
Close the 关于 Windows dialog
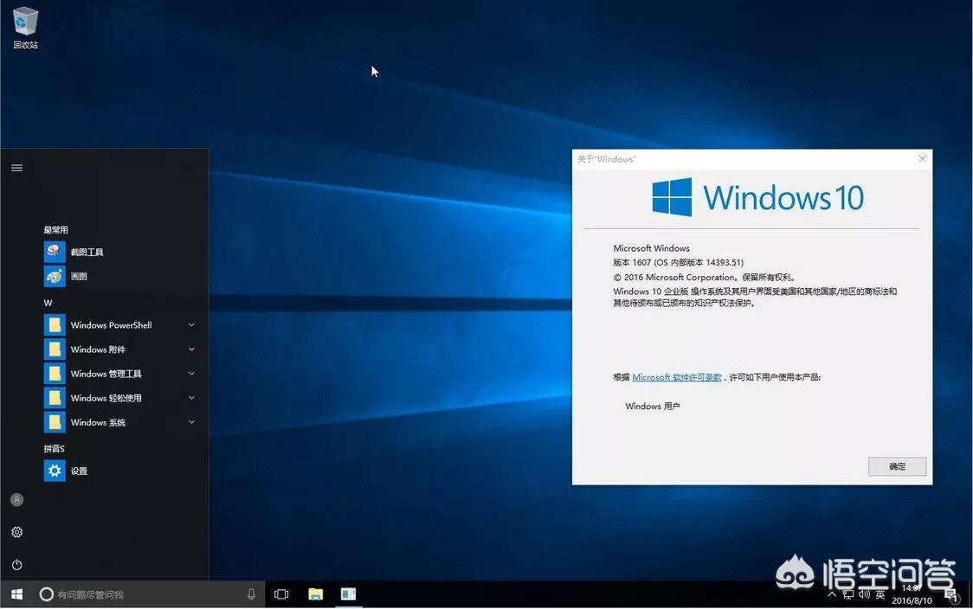[922, 159]
